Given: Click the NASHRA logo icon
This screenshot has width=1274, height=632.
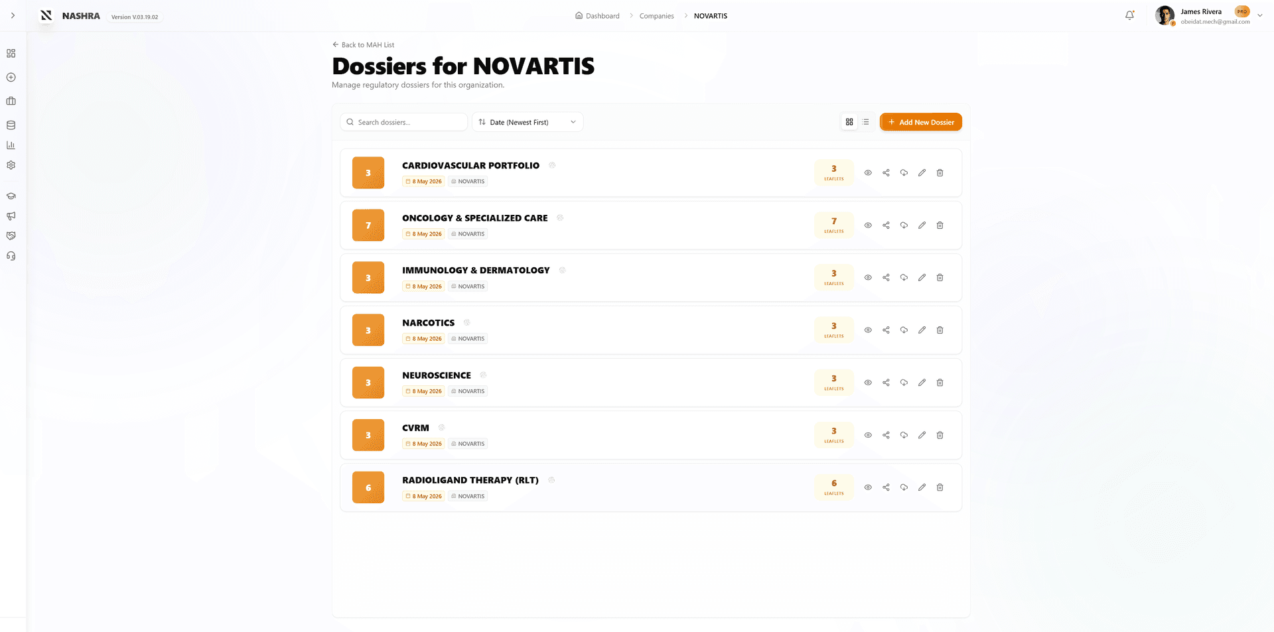Looking at the screenshot, I should (46, 16).
